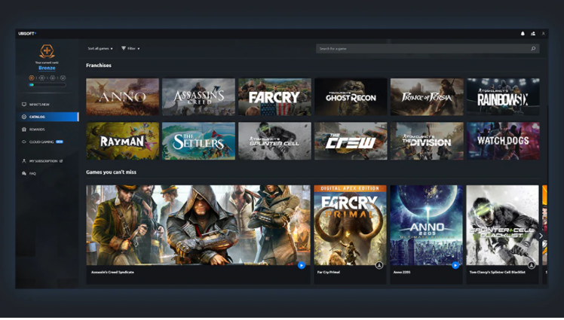Image resolution: width=564 pixels, height=320 pixels.
Task: Click the download icon on Far Cry Primal
Action: point(379,265)
